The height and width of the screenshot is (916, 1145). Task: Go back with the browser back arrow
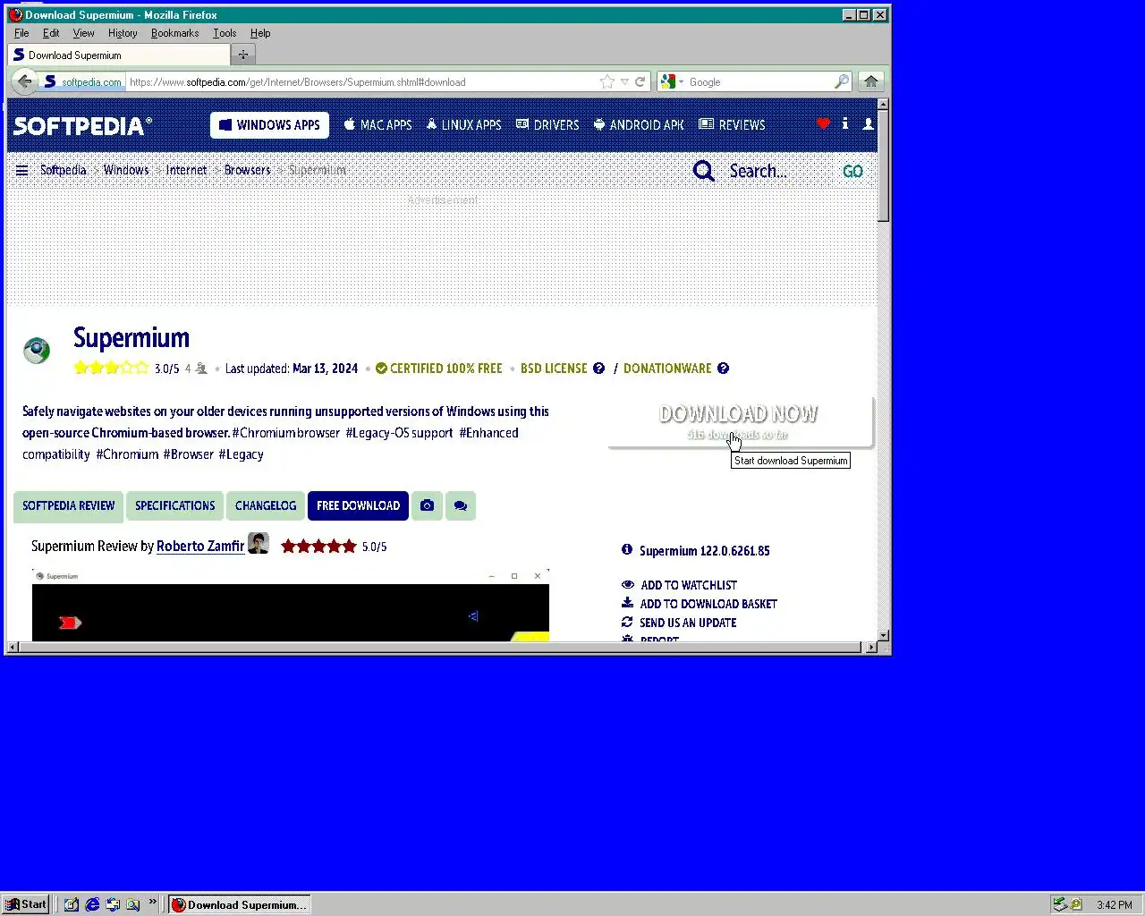(24, 81)
